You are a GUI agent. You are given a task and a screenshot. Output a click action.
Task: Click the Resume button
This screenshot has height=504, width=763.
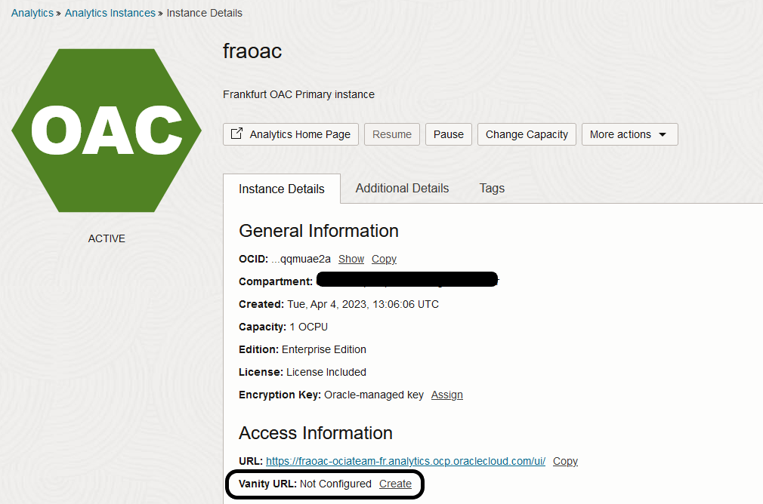[x=392, y=134]
